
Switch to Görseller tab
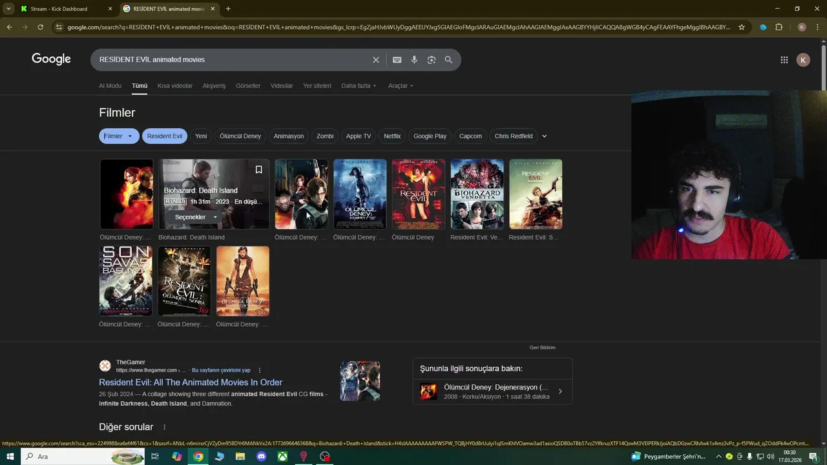248,86
